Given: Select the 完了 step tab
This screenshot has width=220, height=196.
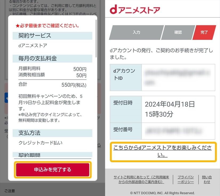Looking at the screenshot, I should pos(204,32).
